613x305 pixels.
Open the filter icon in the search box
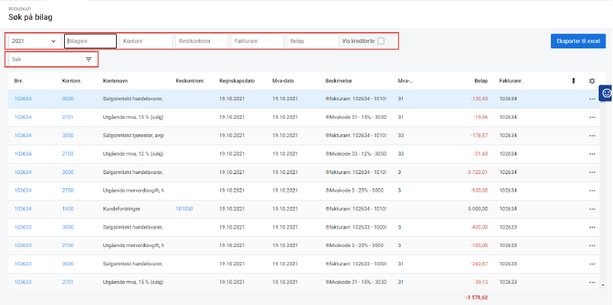pyautogui.click(x=89, y=59)
